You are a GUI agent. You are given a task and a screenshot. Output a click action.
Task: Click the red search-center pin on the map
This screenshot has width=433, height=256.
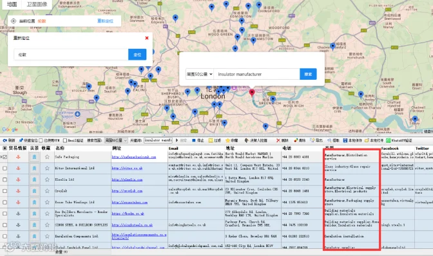pos(252,93)
